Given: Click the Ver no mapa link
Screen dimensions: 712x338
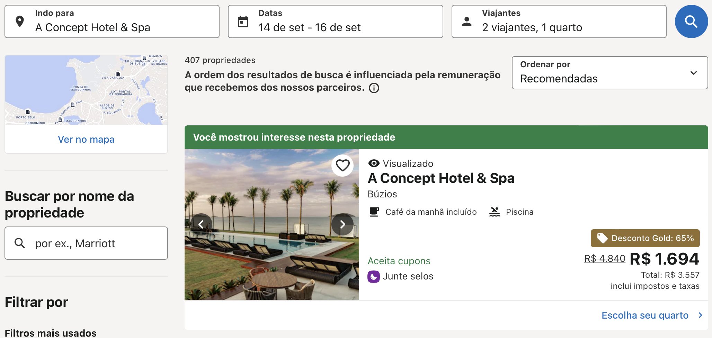Looking at the screenshot, I should click(x=86, y=139).
